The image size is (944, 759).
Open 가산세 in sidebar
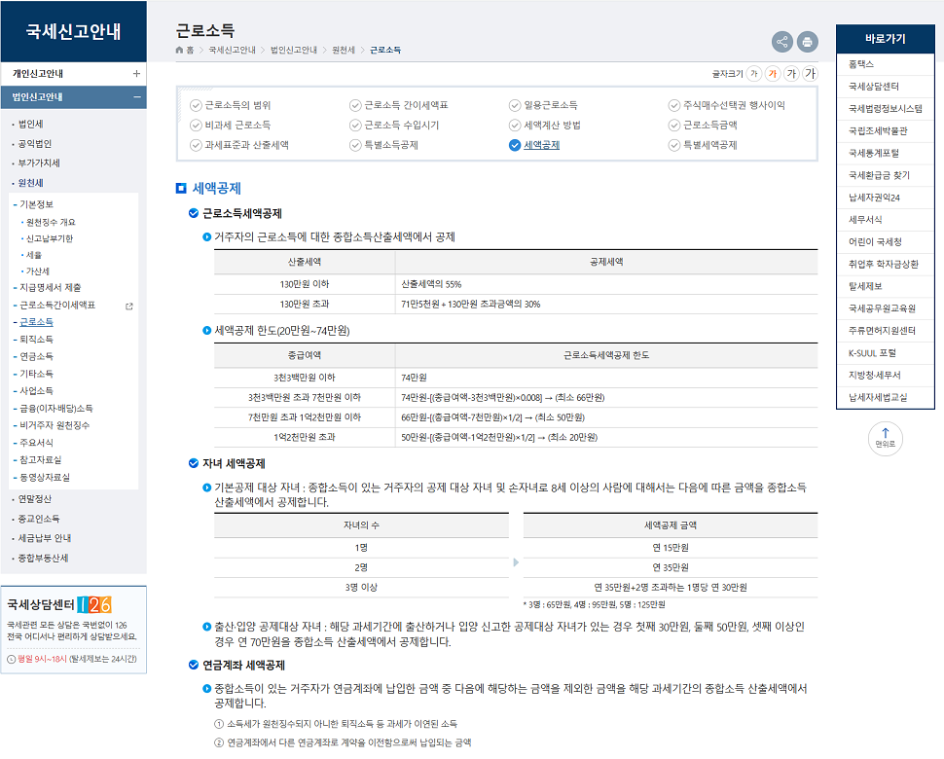pyautogui.click(x=37, y=271)
